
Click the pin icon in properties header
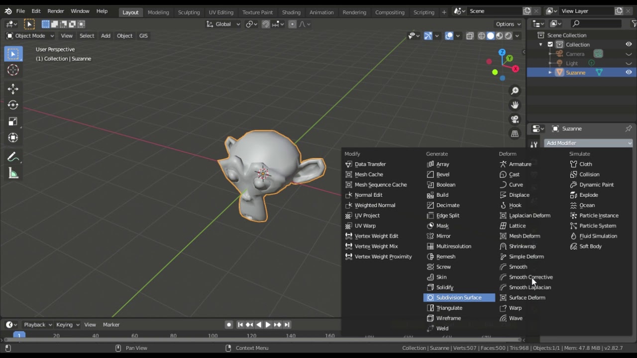click(628, 129)
